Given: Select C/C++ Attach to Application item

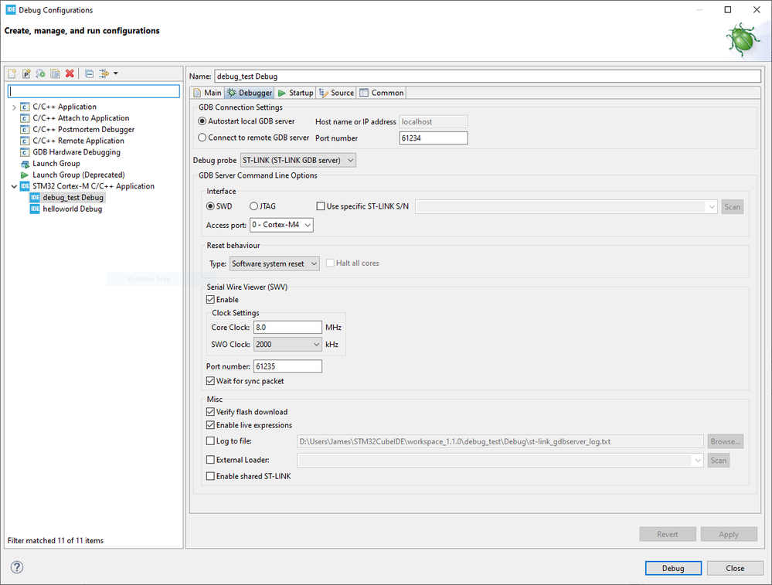Looking at the screenshot, I should coord(80,118).
